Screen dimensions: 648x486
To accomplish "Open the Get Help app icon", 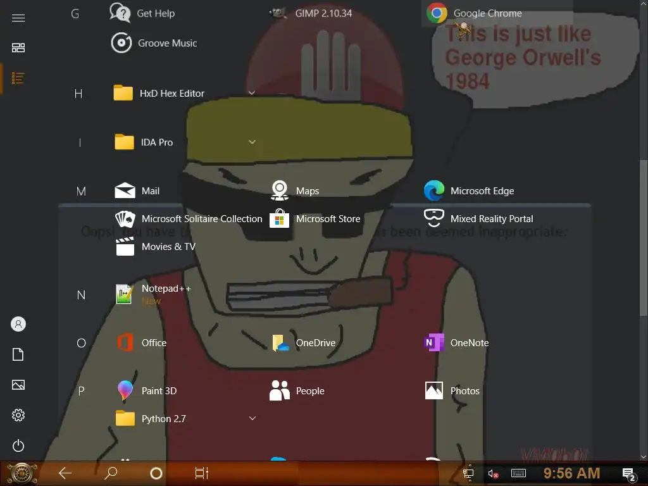I will pos(120,13).
